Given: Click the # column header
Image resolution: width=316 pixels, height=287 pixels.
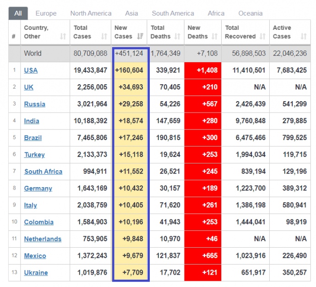Looking at the screenshot, I should click(x=14, y=36).
